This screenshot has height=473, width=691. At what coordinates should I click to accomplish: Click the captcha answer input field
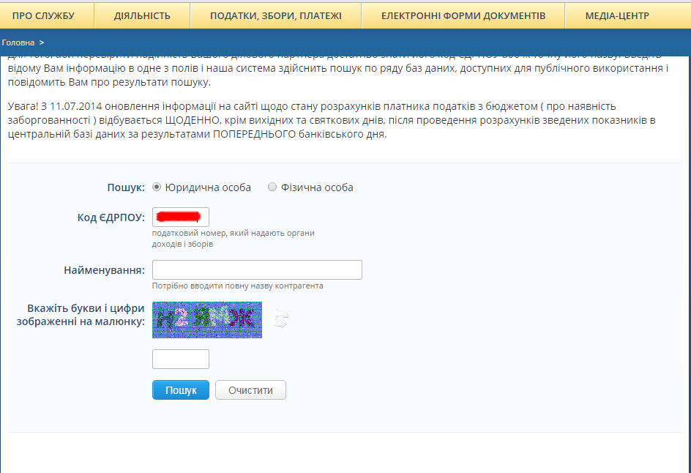click(x=181, y=360)
